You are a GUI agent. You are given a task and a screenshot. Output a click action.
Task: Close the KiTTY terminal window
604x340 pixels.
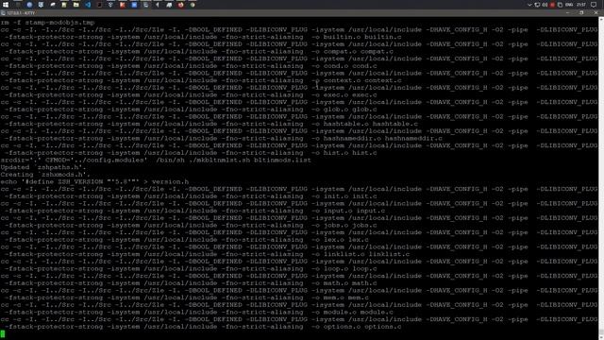tap(596, 12)
